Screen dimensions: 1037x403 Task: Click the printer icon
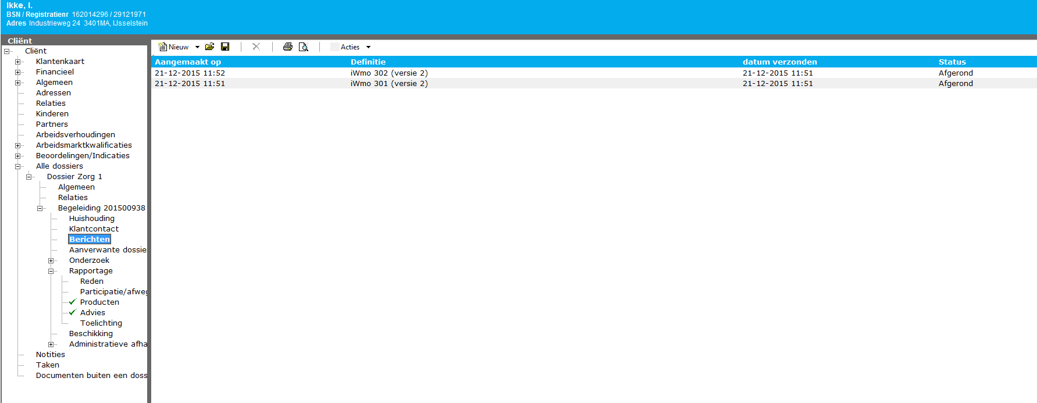click(x=287, y=47)
